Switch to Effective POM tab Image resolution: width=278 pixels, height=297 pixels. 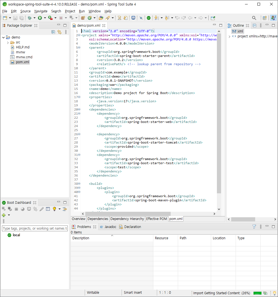(156, 219)
